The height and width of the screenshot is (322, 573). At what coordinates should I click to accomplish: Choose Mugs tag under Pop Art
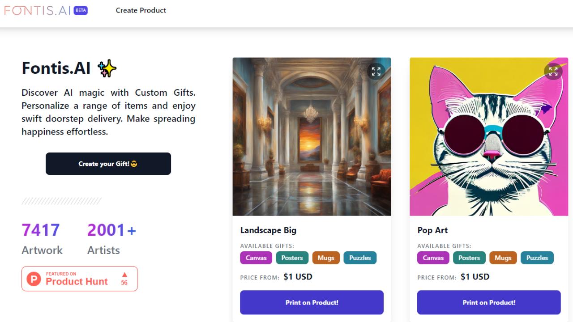503,258
